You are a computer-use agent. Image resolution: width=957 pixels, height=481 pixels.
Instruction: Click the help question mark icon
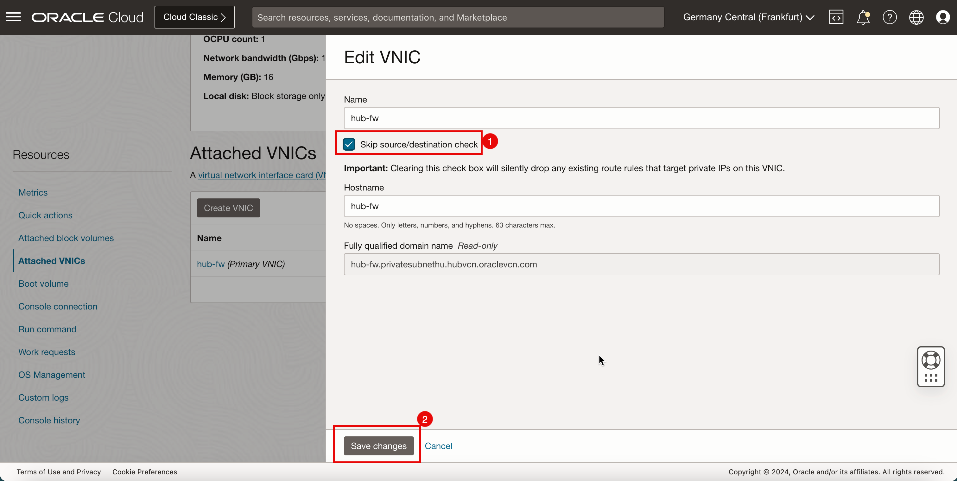coord(890,17)
